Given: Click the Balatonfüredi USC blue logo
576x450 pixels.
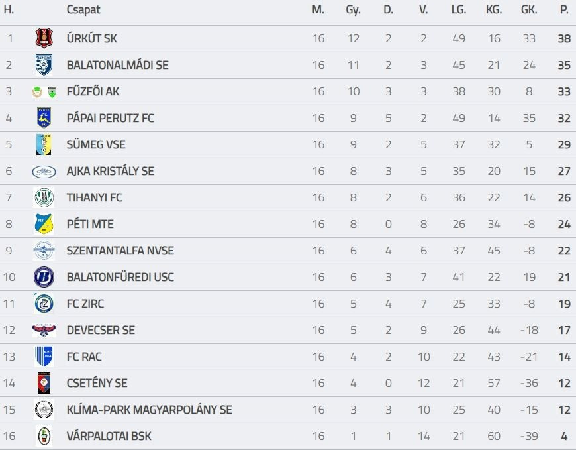Looking at the screenshot, I should tap(44, 277).
